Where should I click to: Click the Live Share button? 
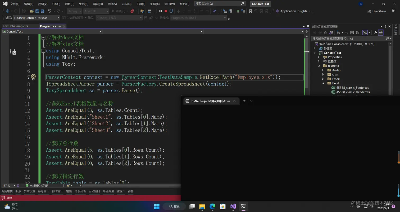[x=377, y=11]
